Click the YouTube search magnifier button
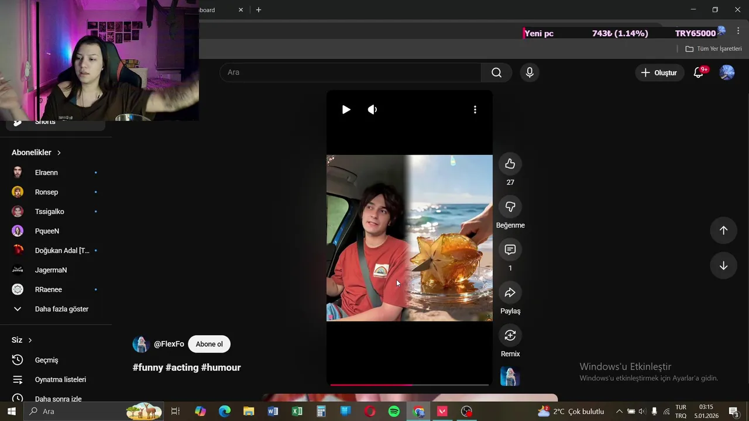 pyautogui.click(x=496, y=73)
